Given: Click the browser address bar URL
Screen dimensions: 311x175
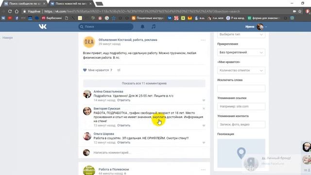Looking at the screenshot, I should [x=142, y=11].
